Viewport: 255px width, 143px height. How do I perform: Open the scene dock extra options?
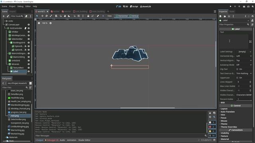[x=30, y=16]
